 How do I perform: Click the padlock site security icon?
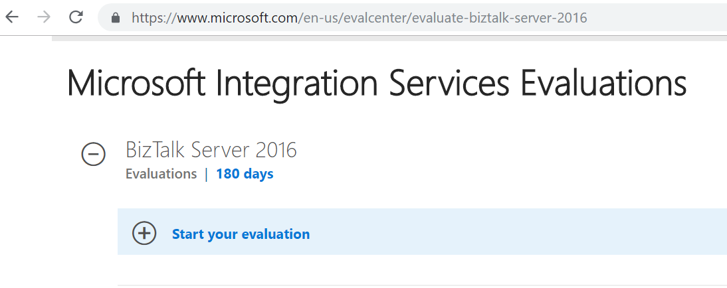click(116, 18)
